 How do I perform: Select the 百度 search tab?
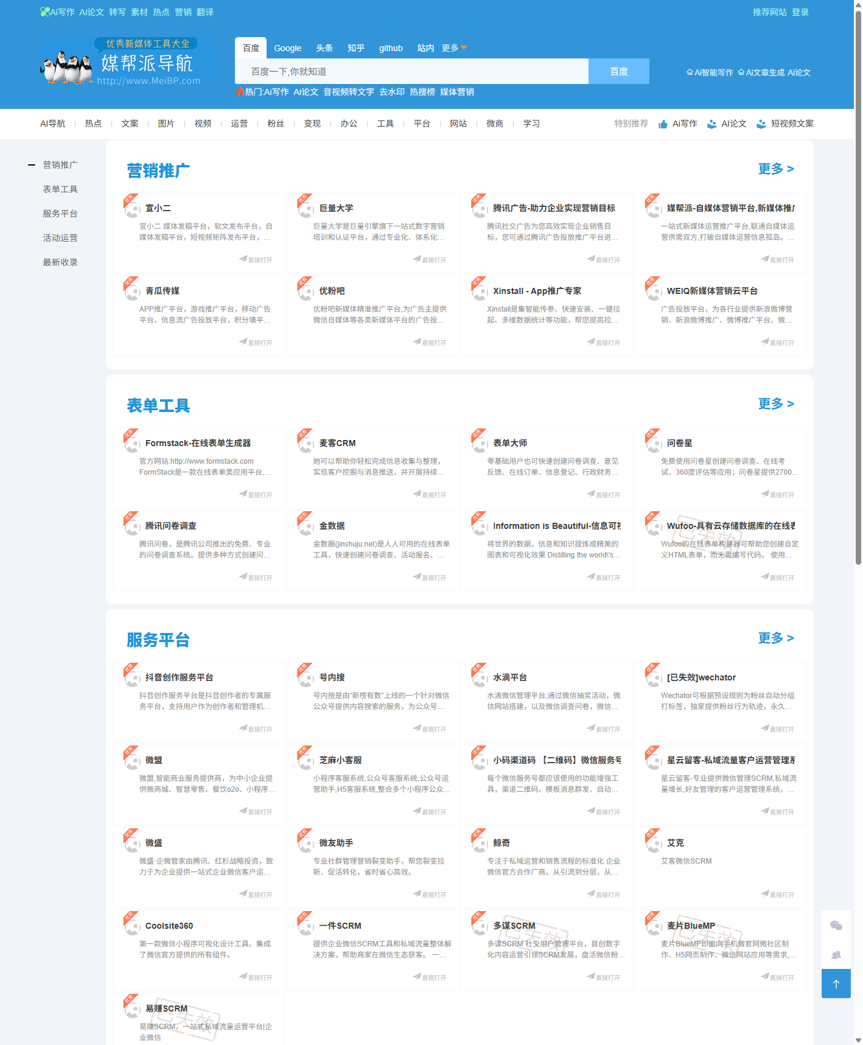click(251, 48)
